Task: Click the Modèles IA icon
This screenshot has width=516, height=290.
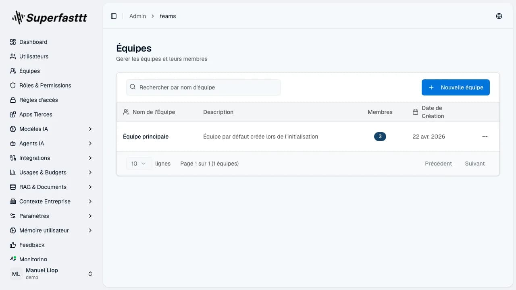Action: click(x=13, y=129)
